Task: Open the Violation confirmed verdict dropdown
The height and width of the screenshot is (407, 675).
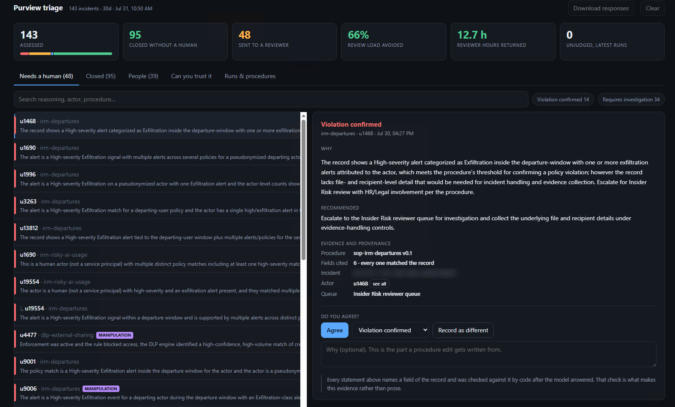Action: click(391, 330)
